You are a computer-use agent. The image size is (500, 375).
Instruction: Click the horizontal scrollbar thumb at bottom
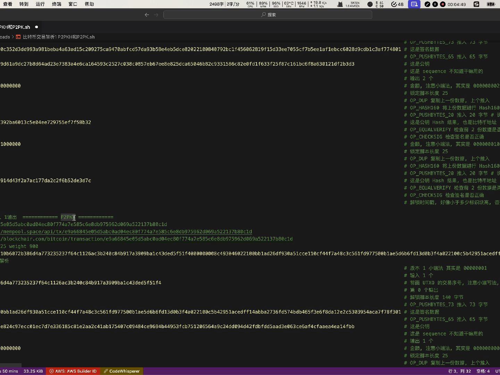pos(11,365)
